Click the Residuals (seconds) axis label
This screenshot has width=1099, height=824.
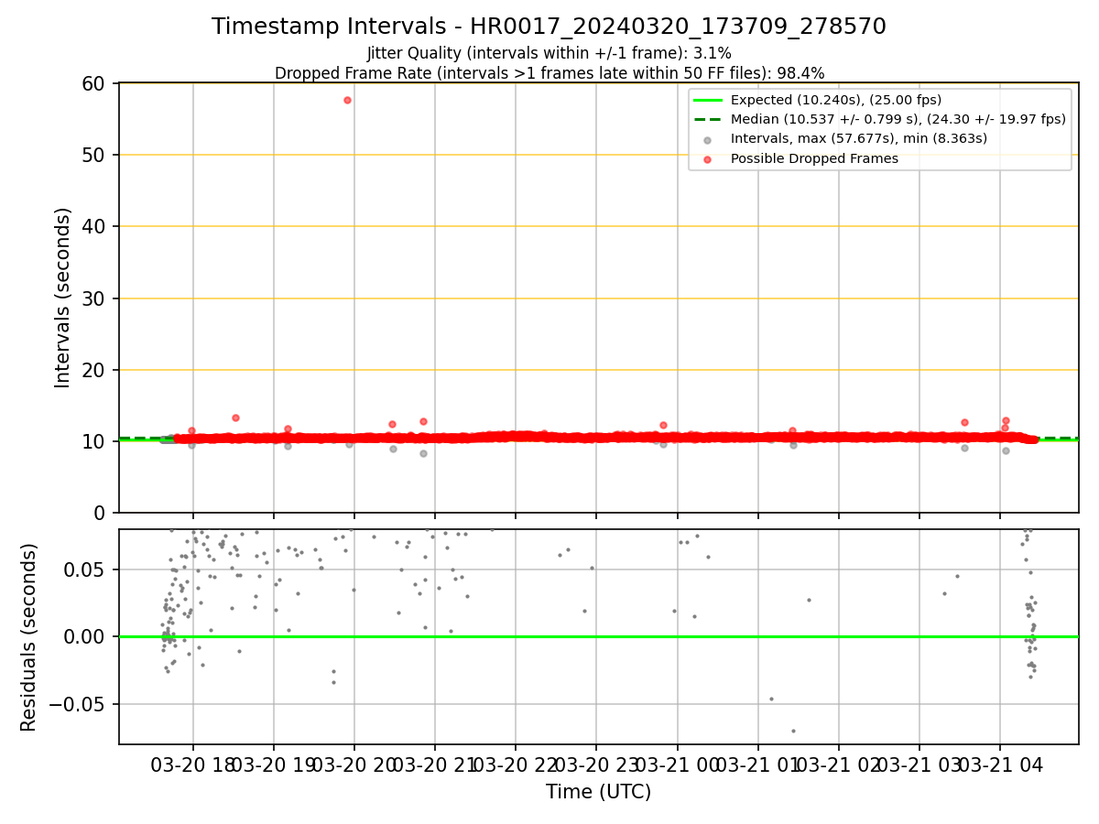[29, 637]
